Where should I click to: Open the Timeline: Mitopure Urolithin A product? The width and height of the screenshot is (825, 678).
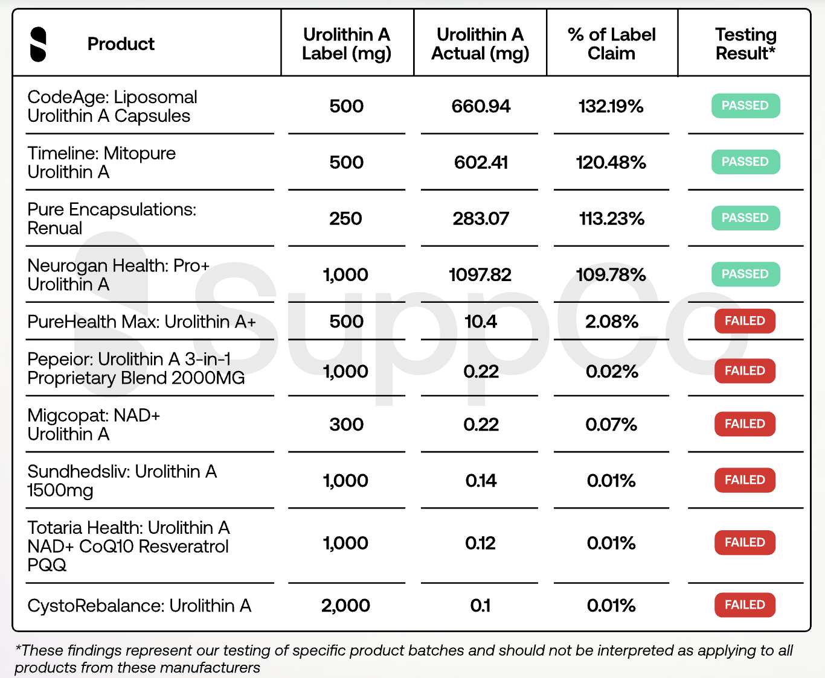tap(101, 162)
